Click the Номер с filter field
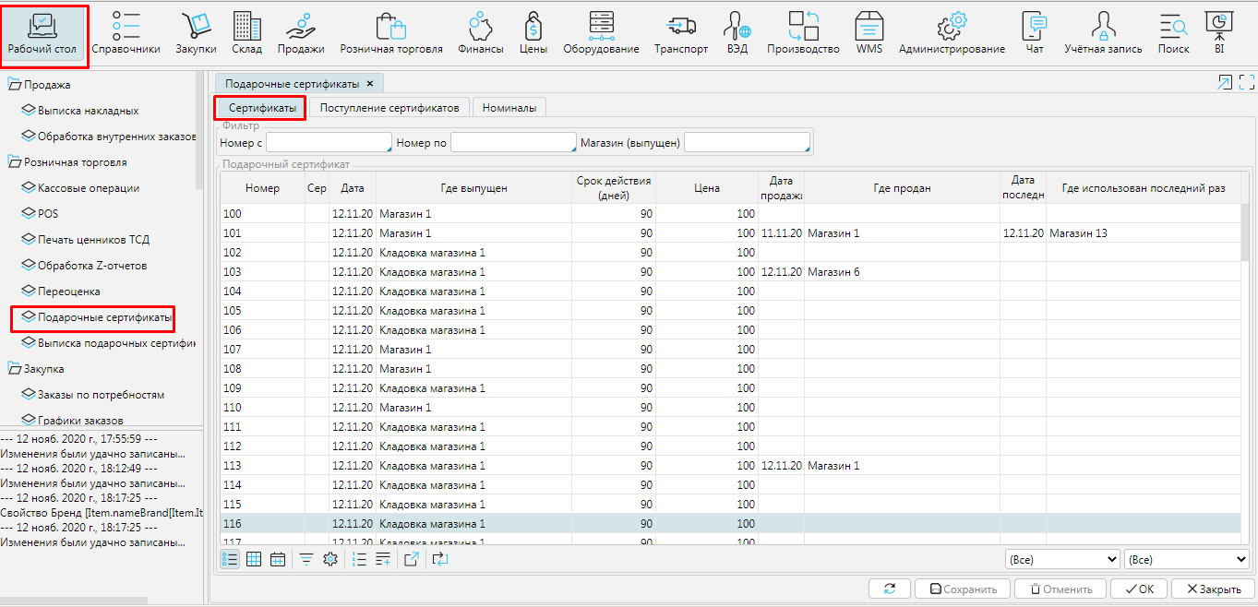This screenshot has height=607, width=1258. point(329,143)
